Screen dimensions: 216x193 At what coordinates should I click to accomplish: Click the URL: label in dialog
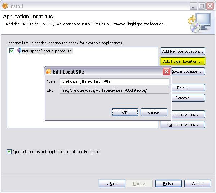(50, 90)
